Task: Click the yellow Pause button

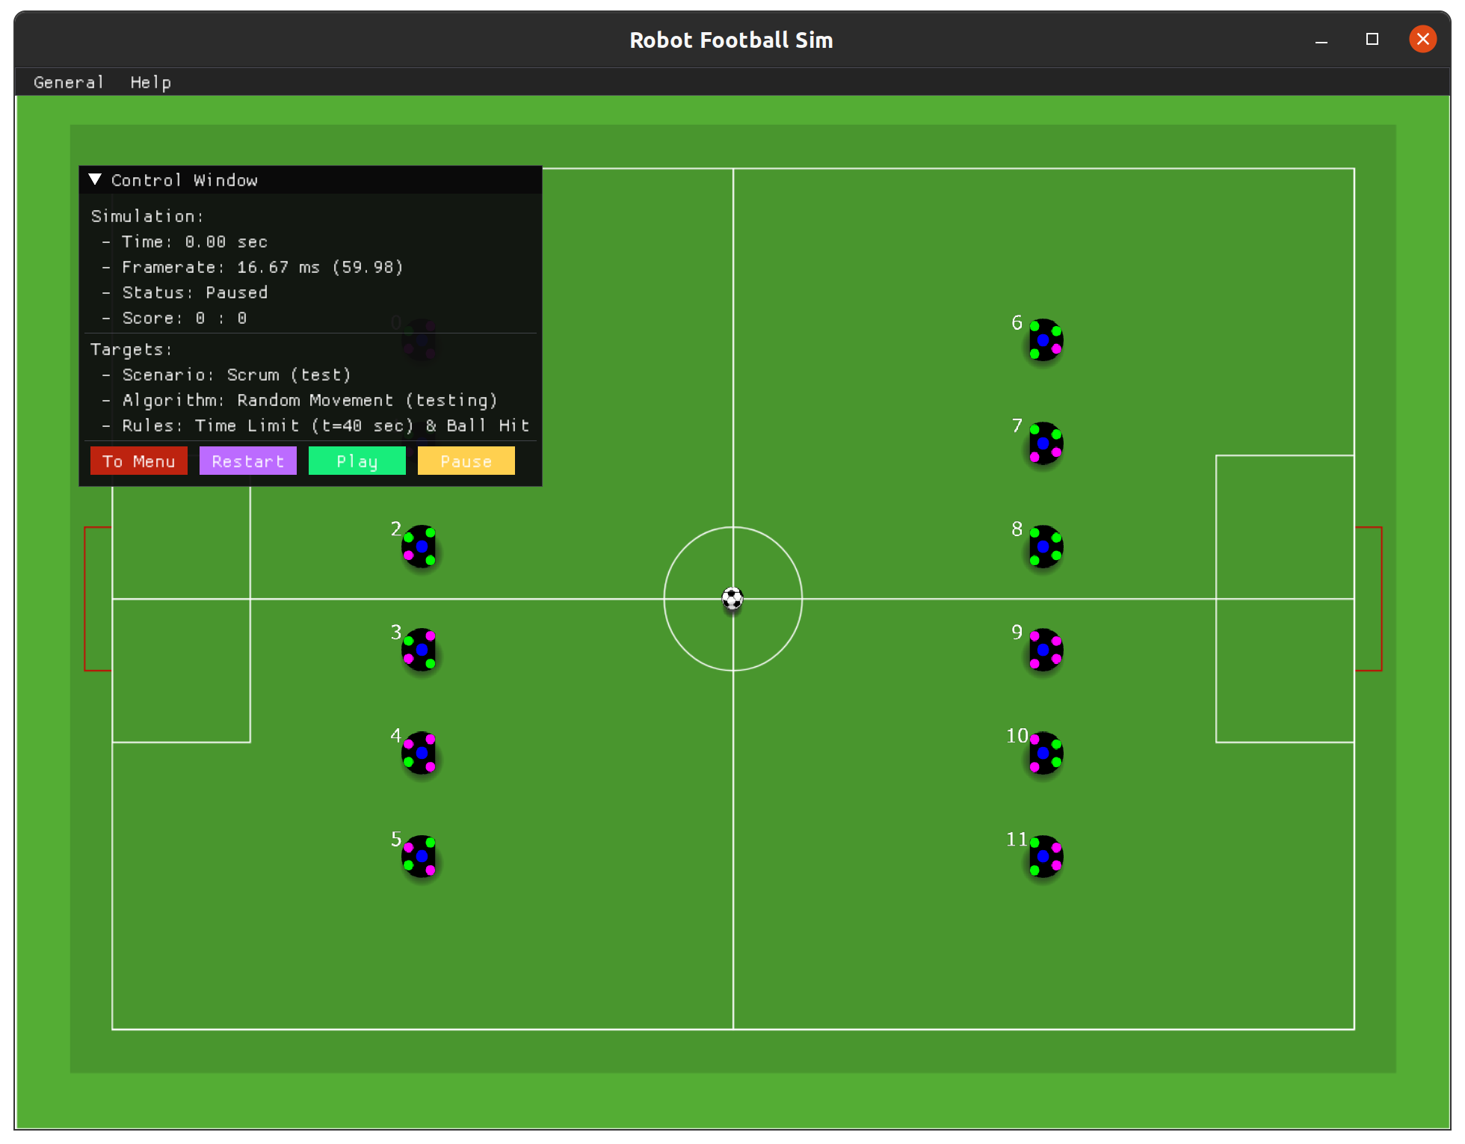Action: [466, 461]
